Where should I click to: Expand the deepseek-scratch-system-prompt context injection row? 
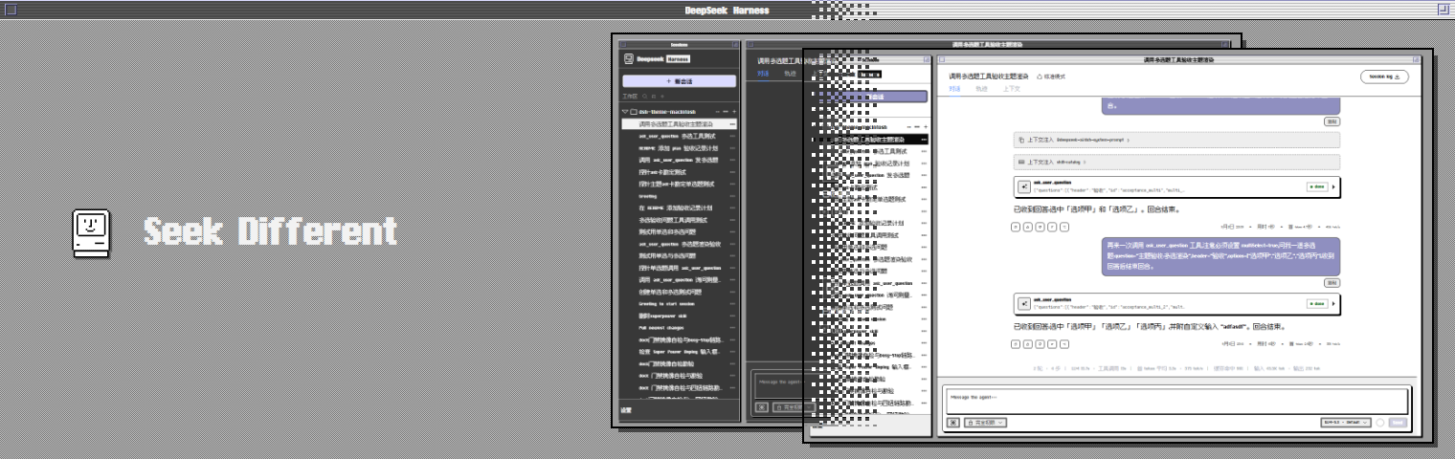click(1176, 140)
